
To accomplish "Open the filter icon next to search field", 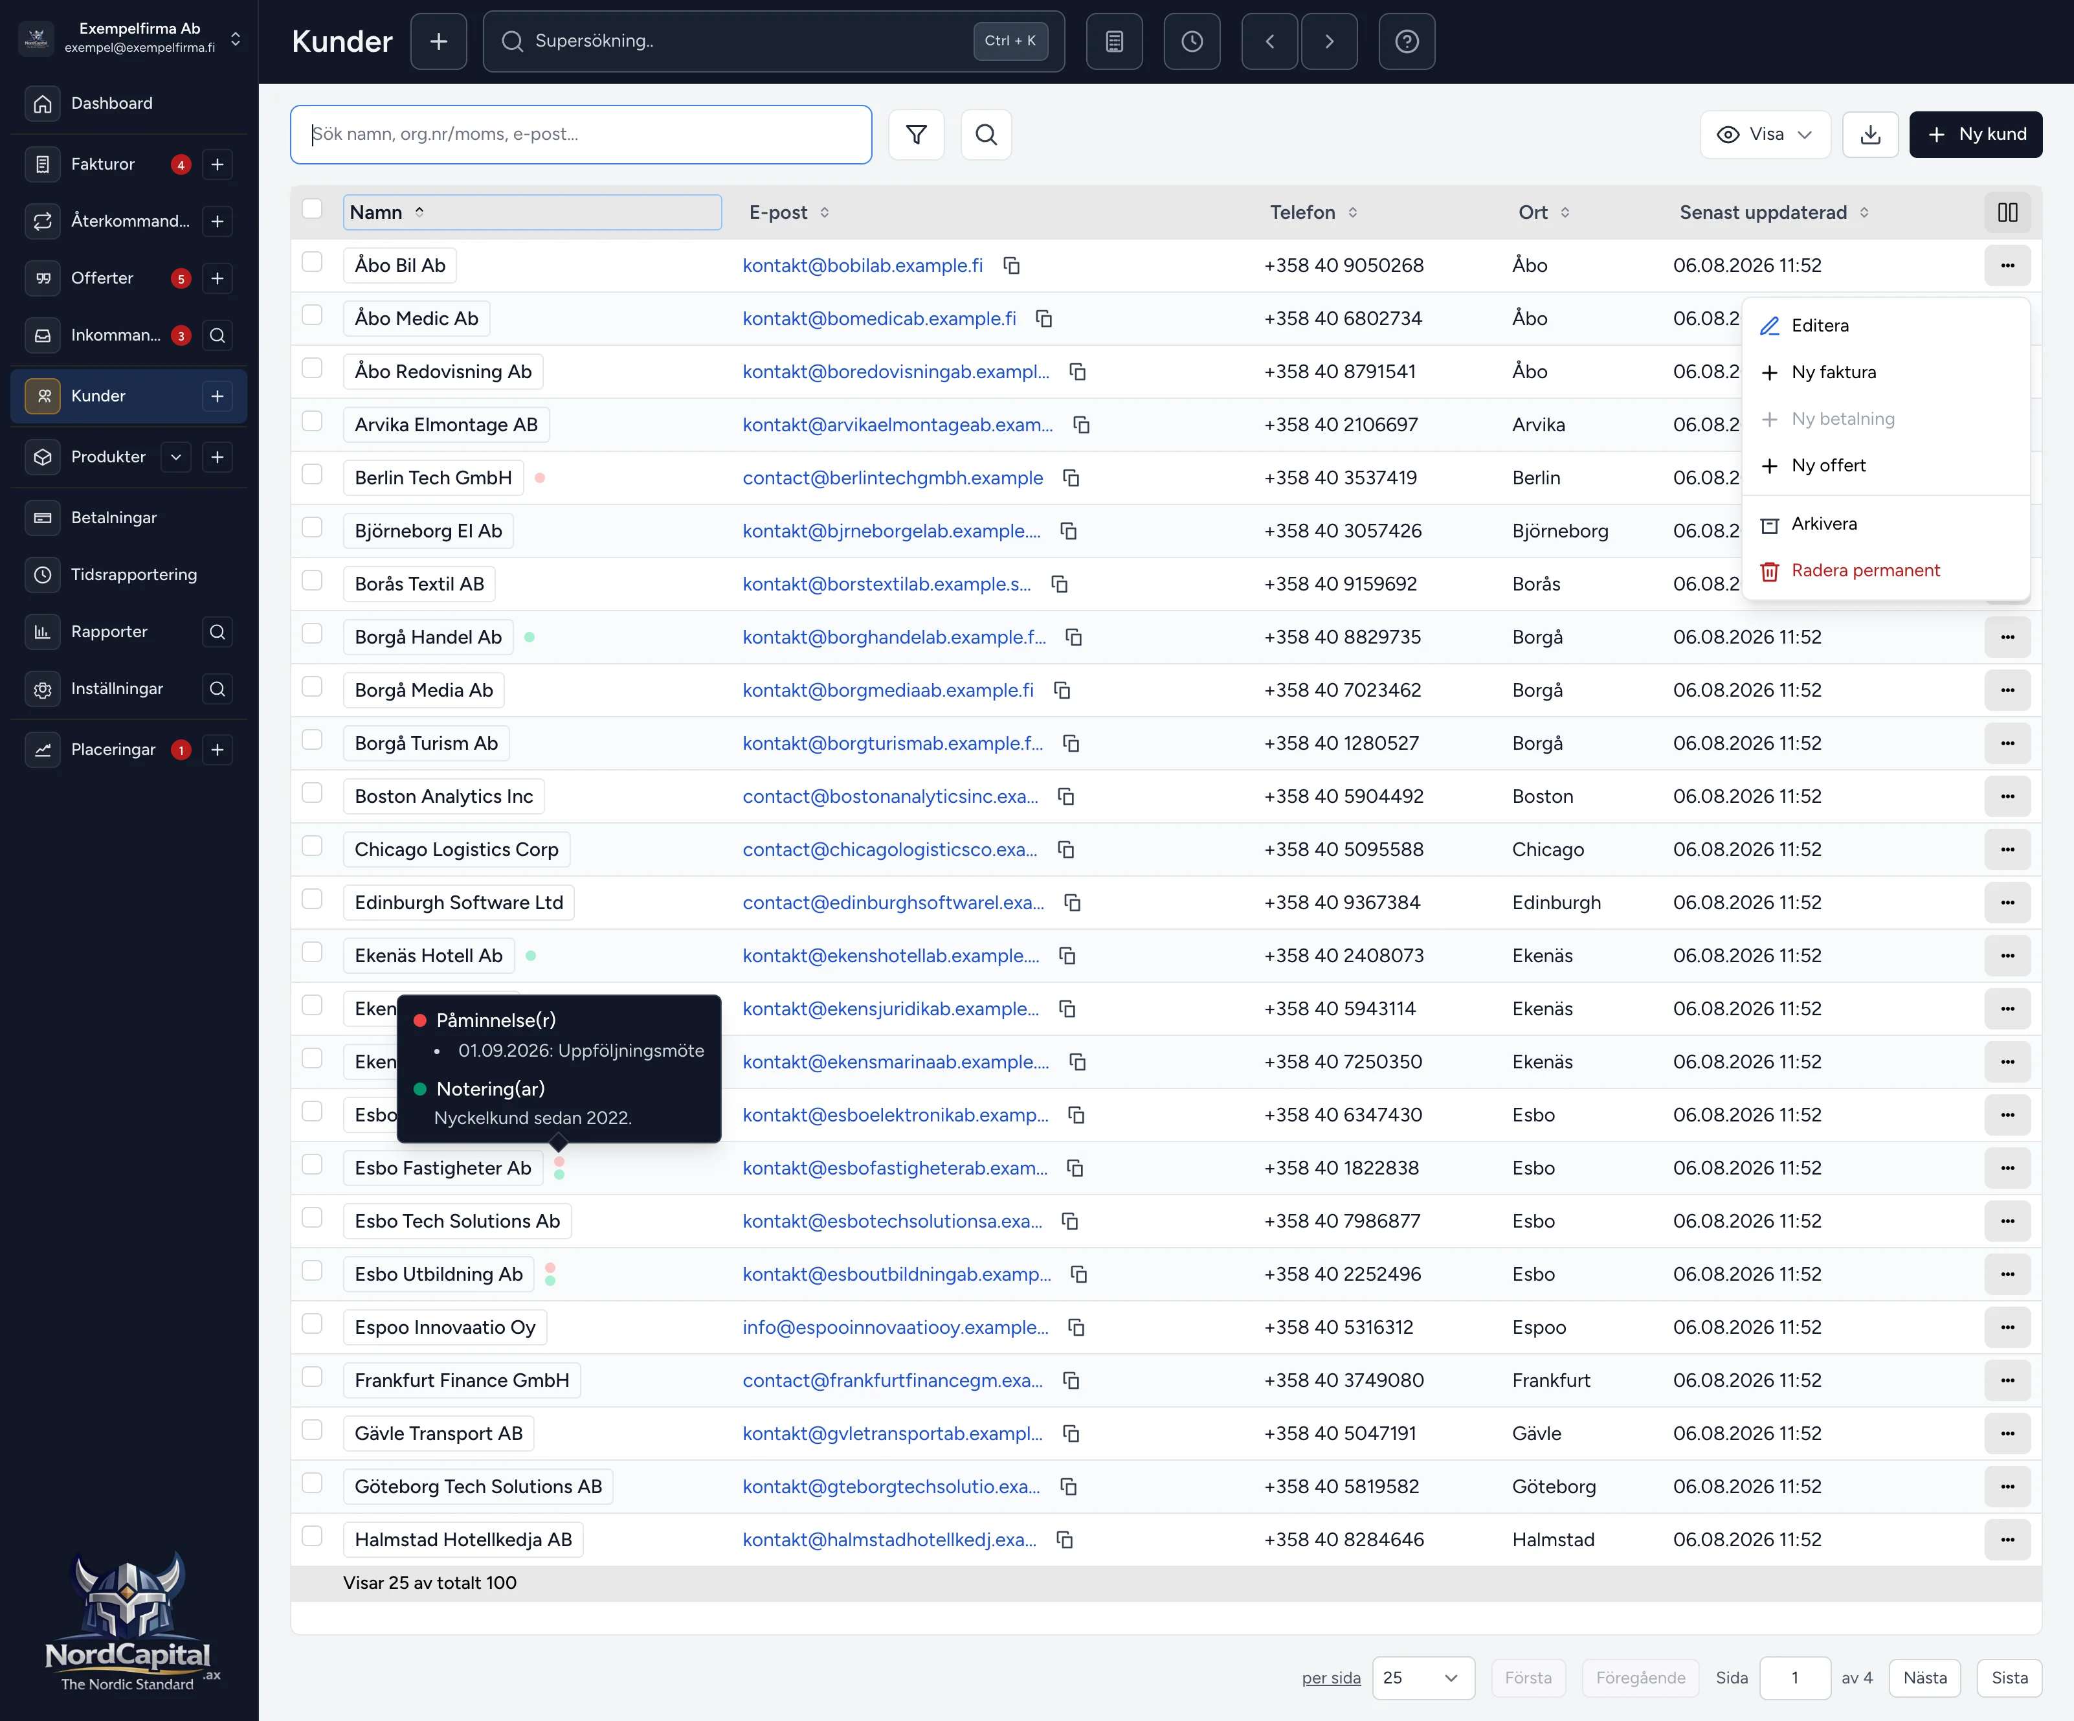I will (915, 135).
